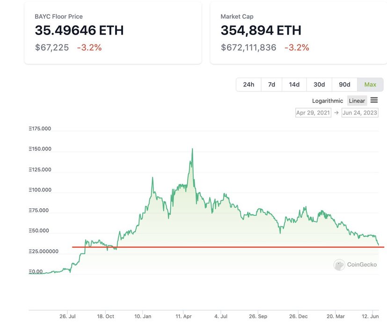387x327 pixels.
Task: Click the CoinGecko gecko logo icon
Action: point(339,265)
